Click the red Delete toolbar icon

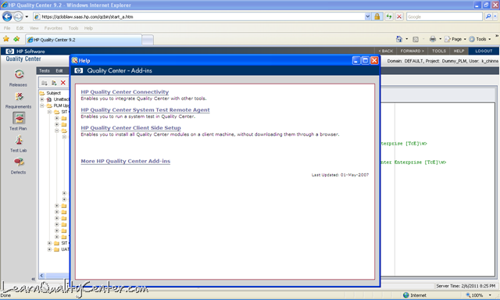point(63,83)
